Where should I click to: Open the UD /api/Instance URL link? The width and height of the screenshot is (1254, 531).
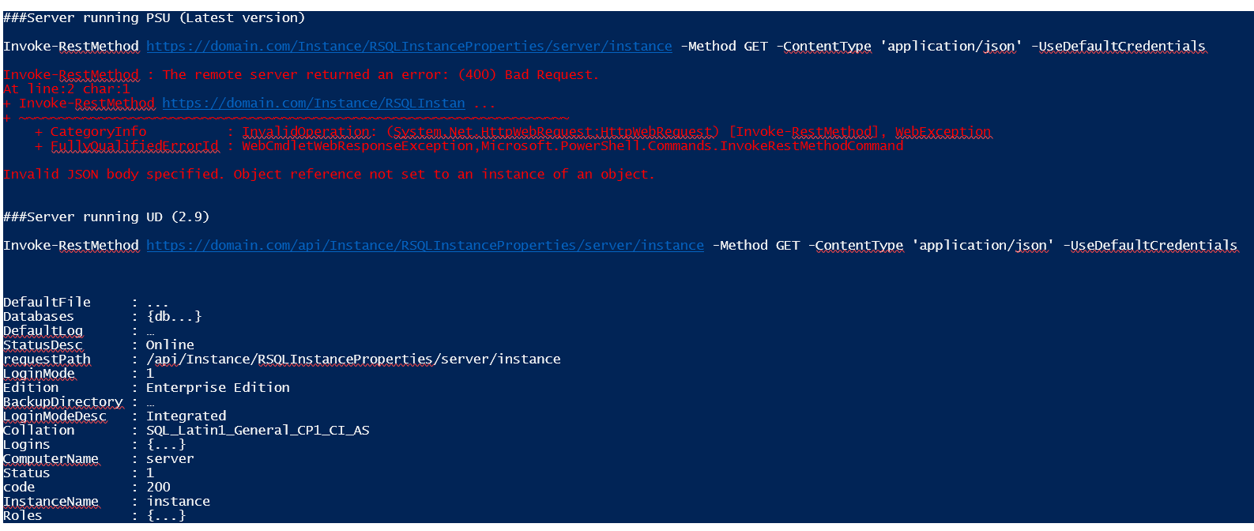tap(424, 245)
